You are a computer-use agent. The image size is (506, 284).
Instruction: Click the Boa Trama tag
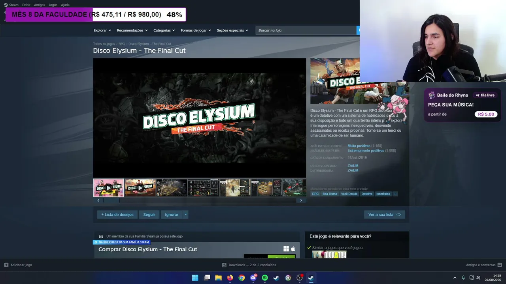(330, 194)
